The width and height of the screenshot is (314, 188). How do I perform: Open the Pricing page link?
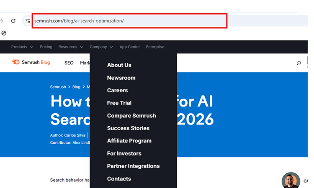(x=46, y=47)
